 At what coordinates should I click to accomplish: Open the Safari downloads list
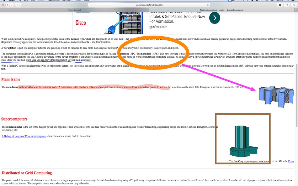(x=280, y=5)
